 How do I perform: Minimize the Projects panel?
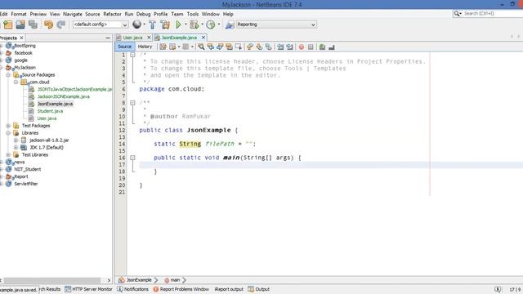click(x=107, y=38)
